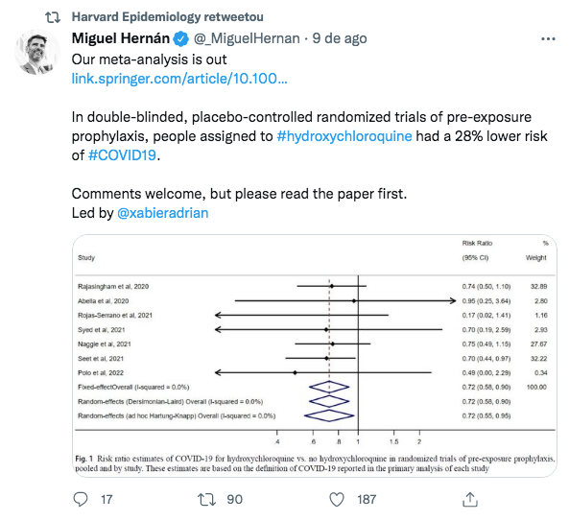
Task: Open the link.springer.com article link
Action: point(179,79)
